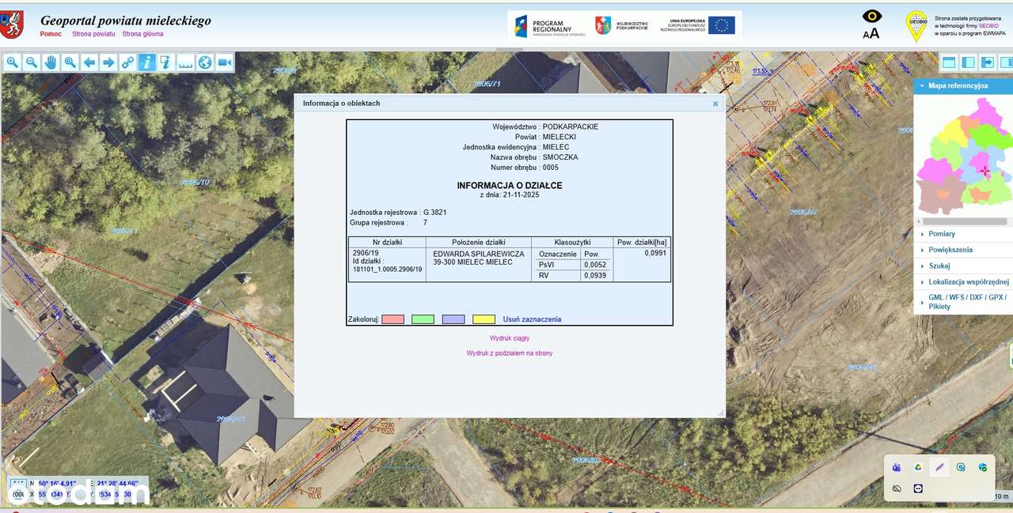This screenshot has width=1013, height=513.
Task: Click the first panel layout icon top right
Action: pos(948,62)
